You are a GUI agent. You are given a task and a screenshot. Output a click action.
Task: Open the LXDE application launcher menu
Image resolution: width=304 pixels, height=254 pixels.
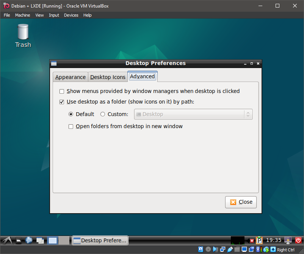coord(7,240)
